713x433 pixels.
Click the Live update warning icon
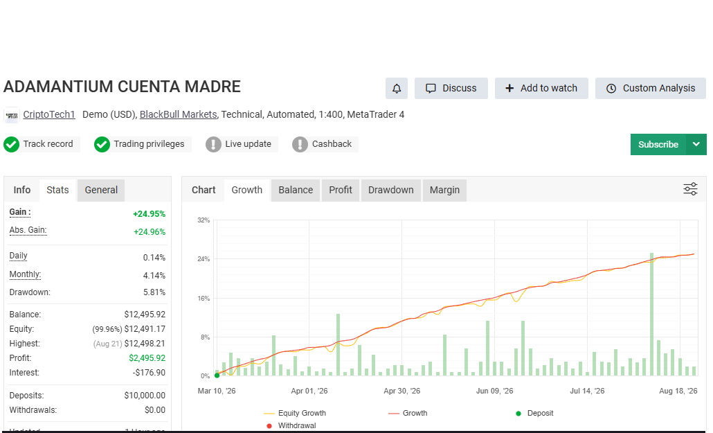pyautogui.click(x=213, y=144)
